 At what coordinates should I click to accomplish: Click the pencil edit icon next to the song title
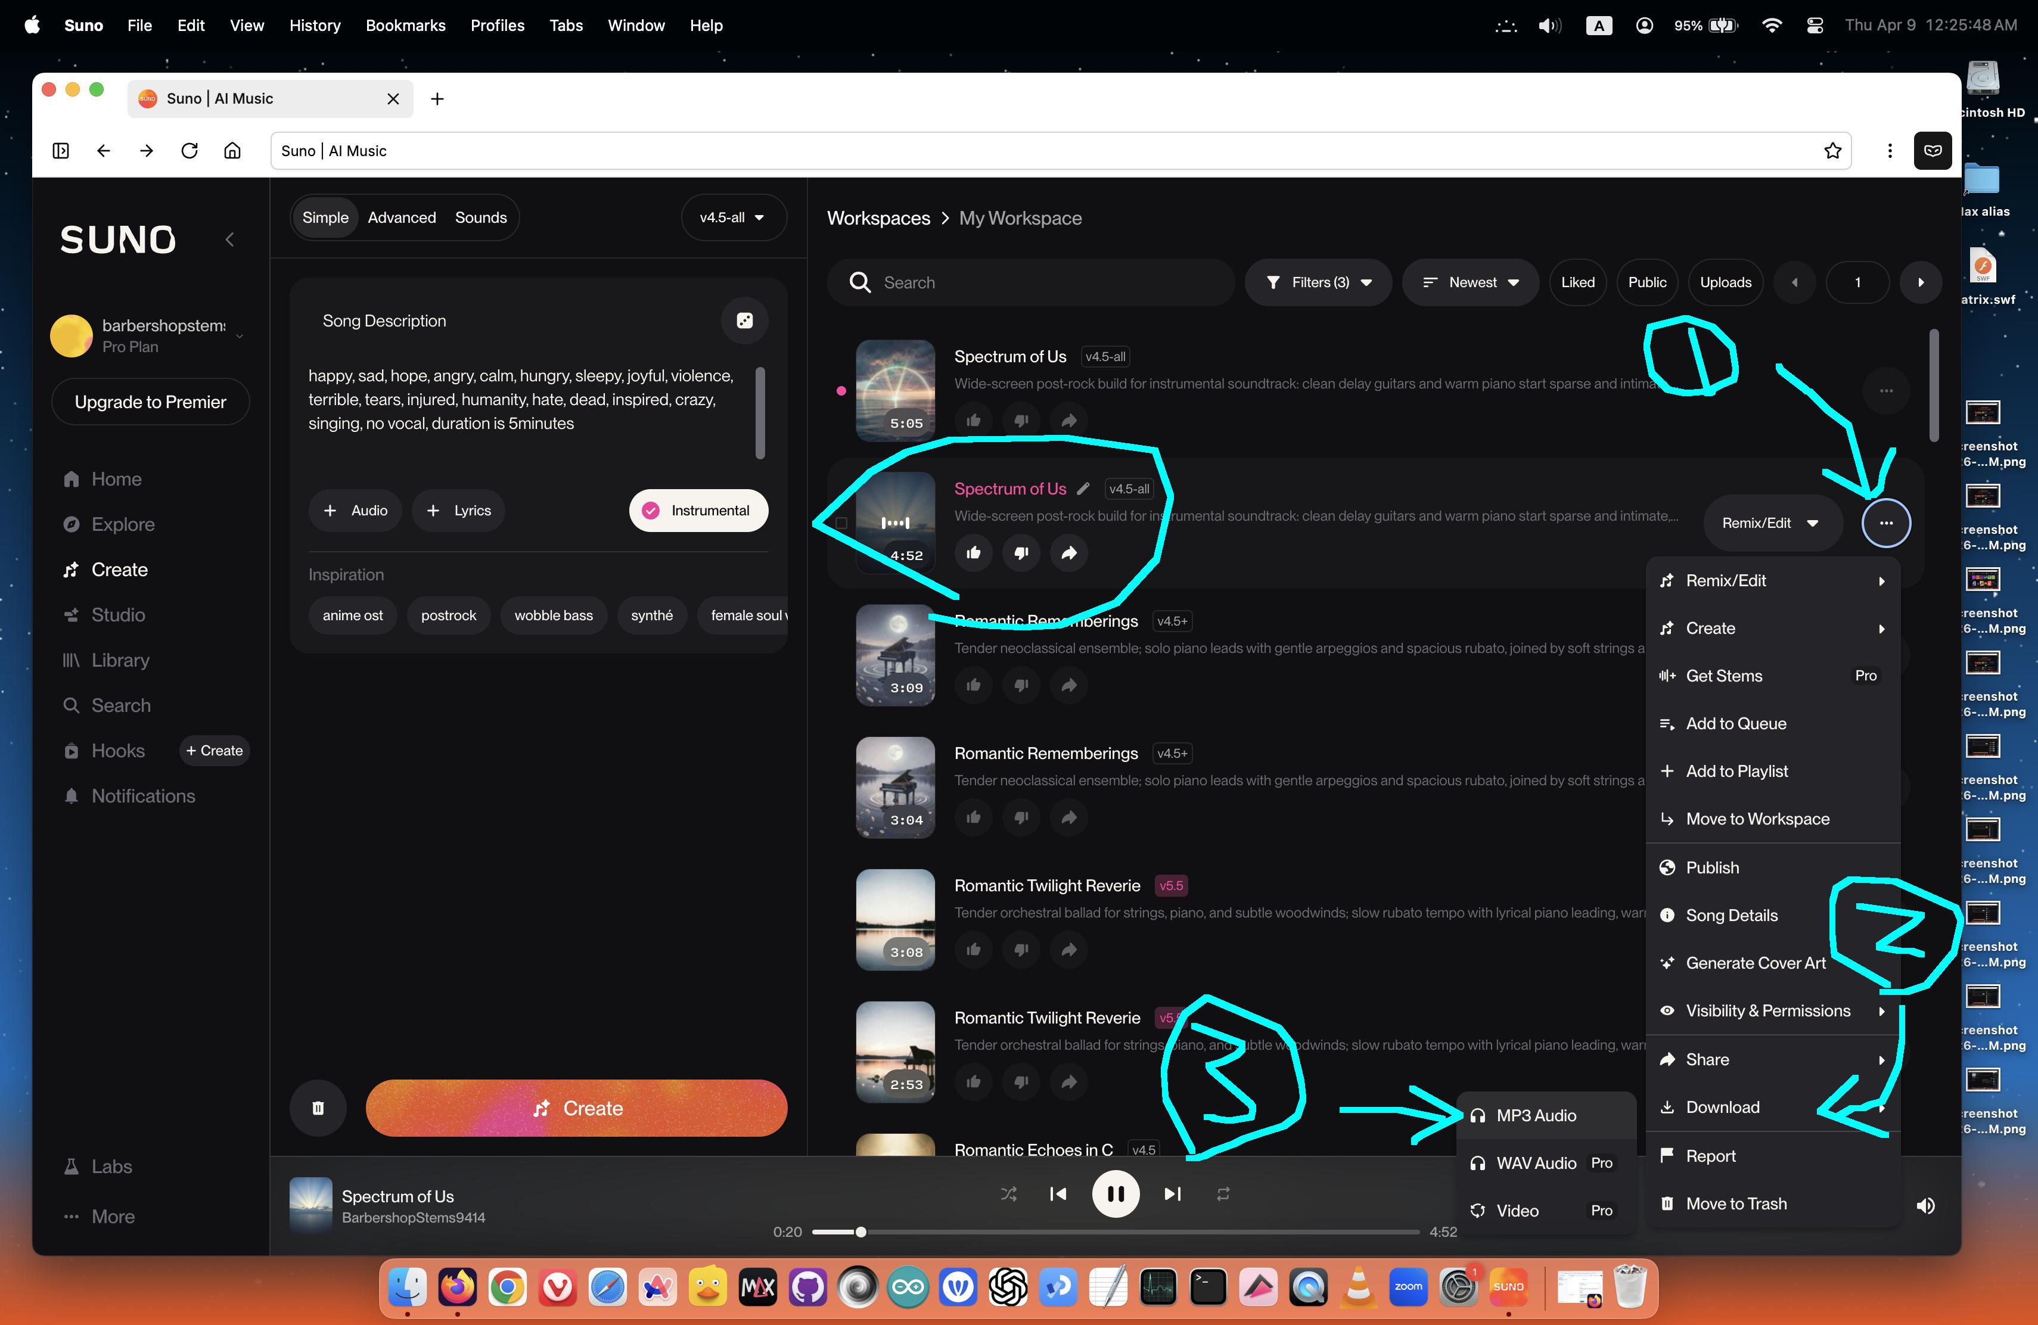point(1083,489)
